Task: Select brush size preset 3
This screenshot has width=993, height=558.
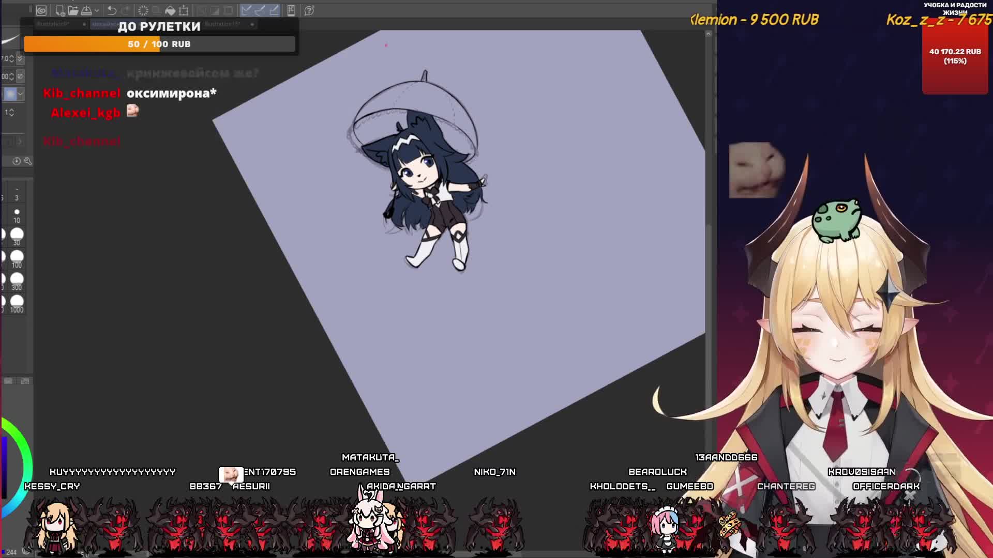Action: [x=17, y=194]
